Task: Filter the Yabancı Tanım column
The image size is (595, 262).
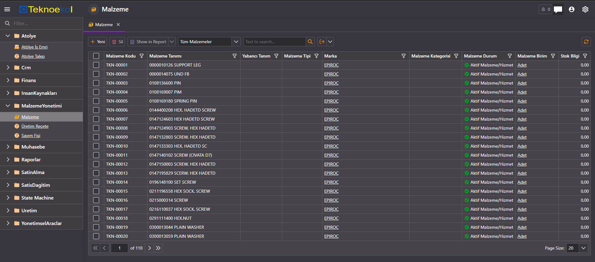Action: (x=276, y=56)
